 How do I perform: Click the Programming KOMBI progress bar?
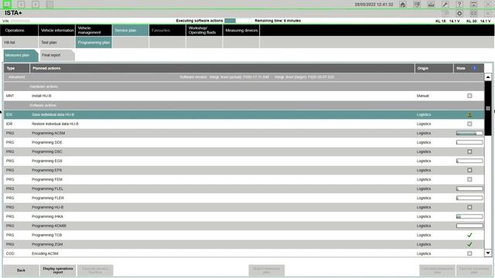coord(469,225)
